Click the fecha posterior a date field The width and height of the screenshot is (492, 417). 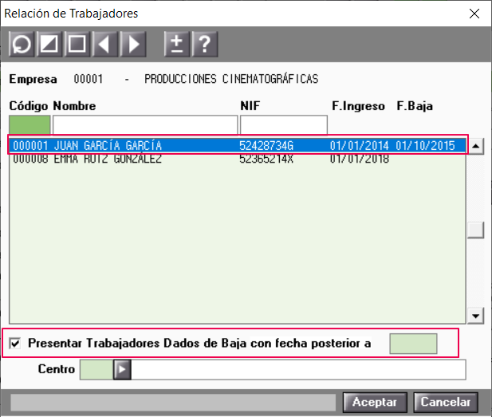pos(413,344)
